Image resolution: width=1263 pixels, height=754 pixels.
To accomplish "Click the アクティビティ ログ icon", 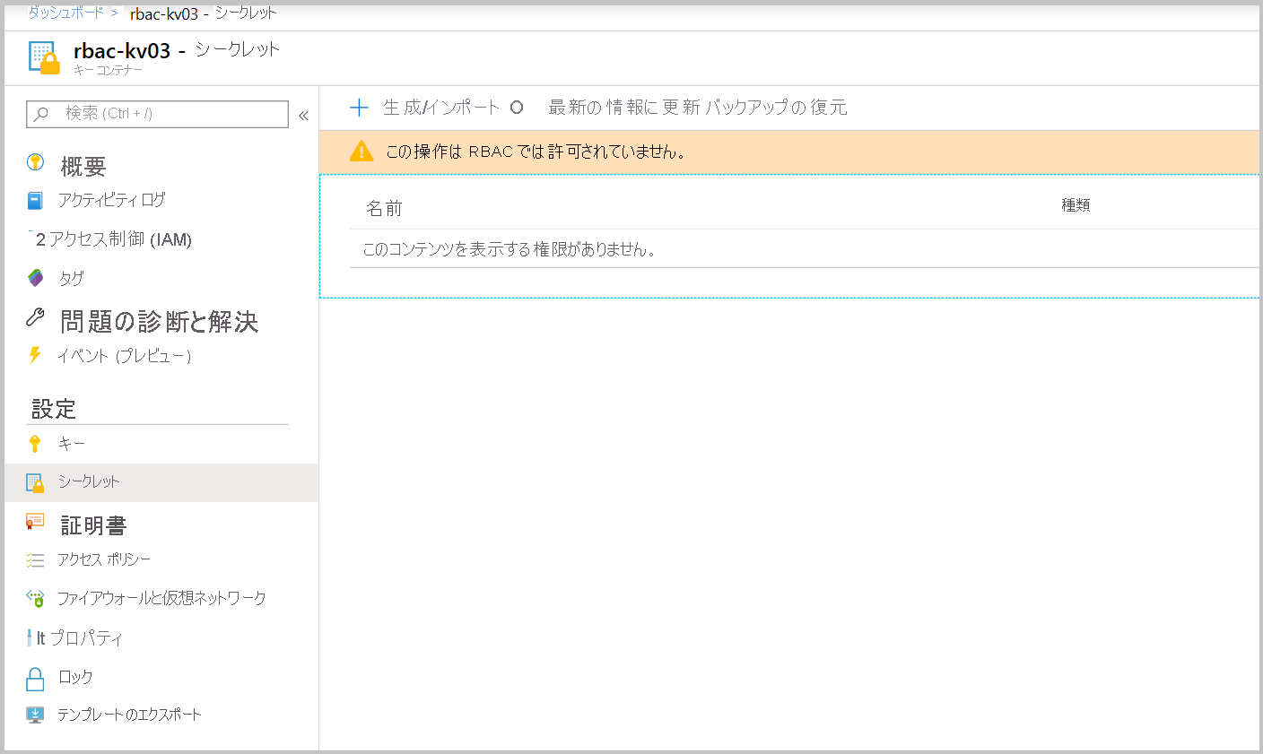I will click(35, 200).
